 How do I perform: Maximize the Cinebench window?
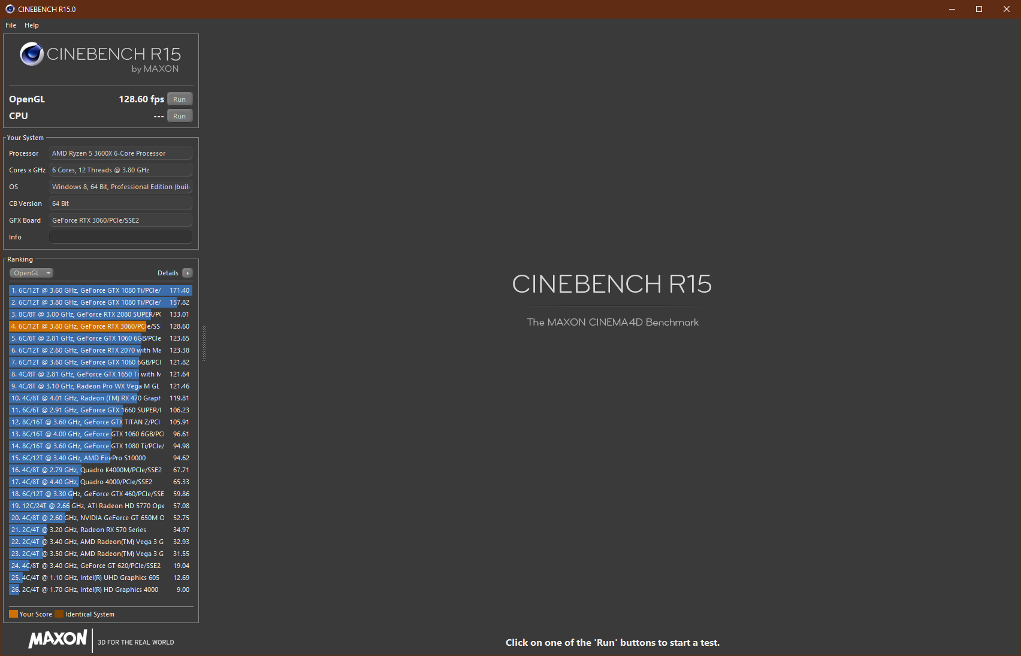(x=979, y=9)
